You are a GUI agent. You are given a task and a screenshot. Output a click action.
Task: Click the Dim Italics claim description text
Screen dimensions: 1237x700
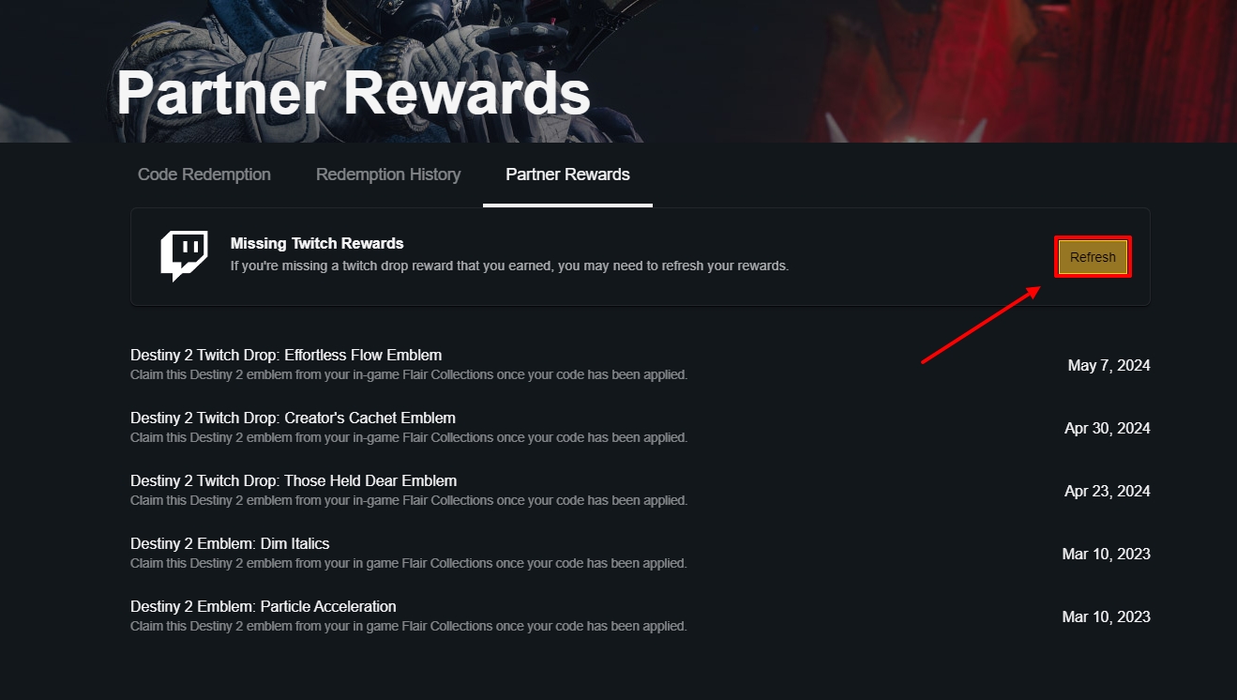pyautogui.click(x=408, y=563)
